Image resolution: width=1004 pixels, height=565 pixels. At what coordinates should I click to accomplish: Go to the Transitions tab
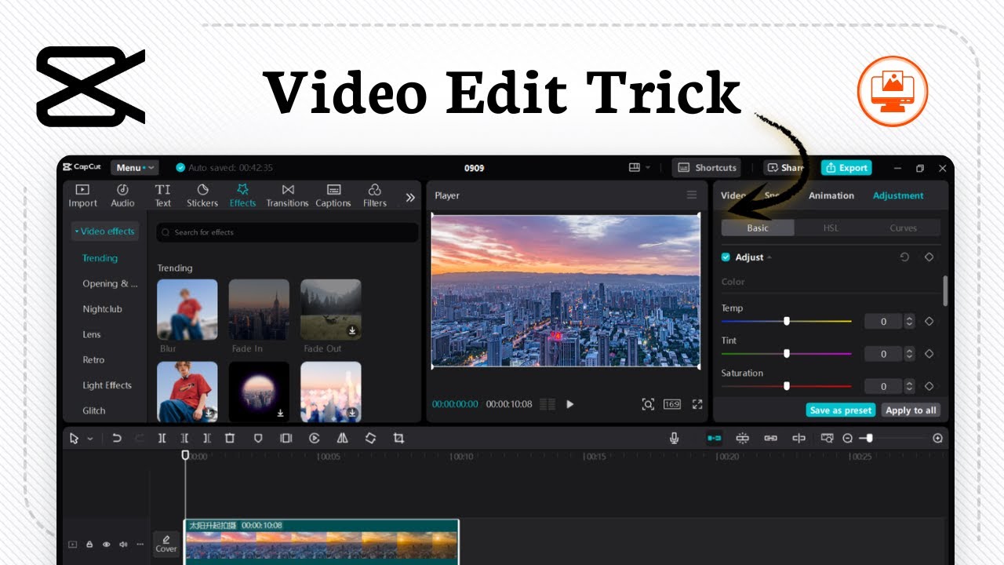tap(287, 195)
